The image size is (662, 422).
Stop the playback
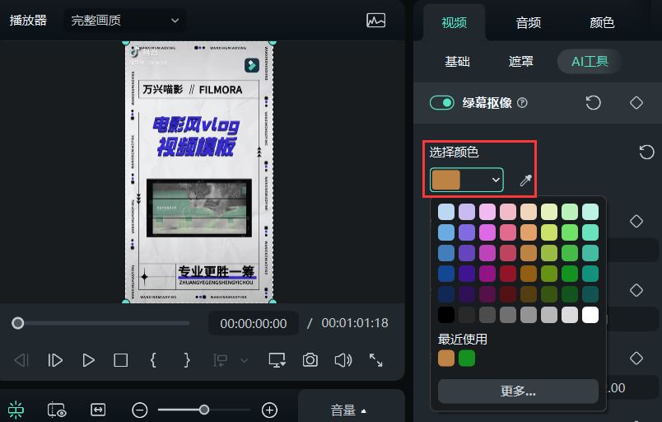[121, 360]
